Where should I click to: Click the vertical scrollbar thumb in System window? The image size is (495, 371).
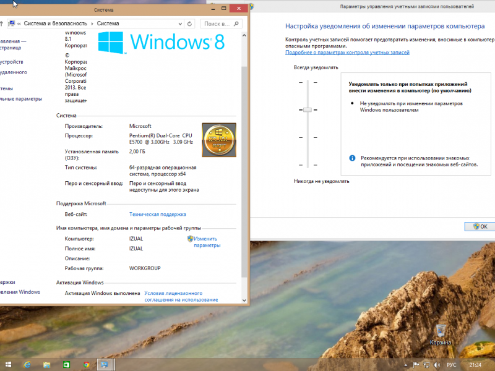[244, 172]
